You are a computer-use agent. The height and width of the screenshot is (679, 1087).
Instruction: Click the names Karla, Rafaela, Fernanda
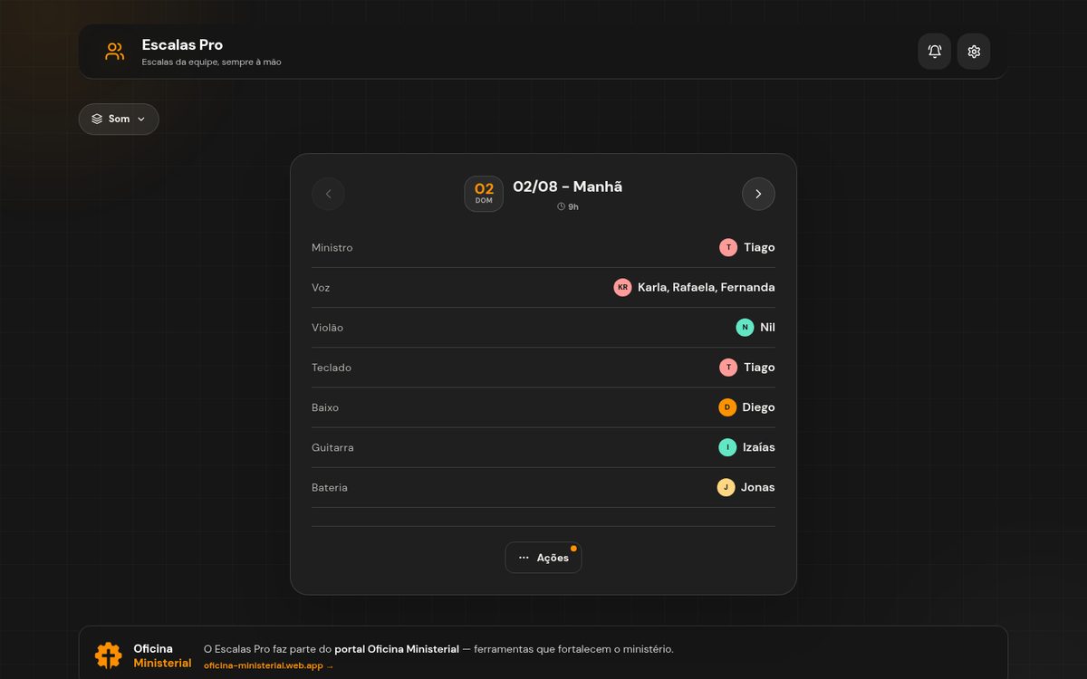pos(707,287)
